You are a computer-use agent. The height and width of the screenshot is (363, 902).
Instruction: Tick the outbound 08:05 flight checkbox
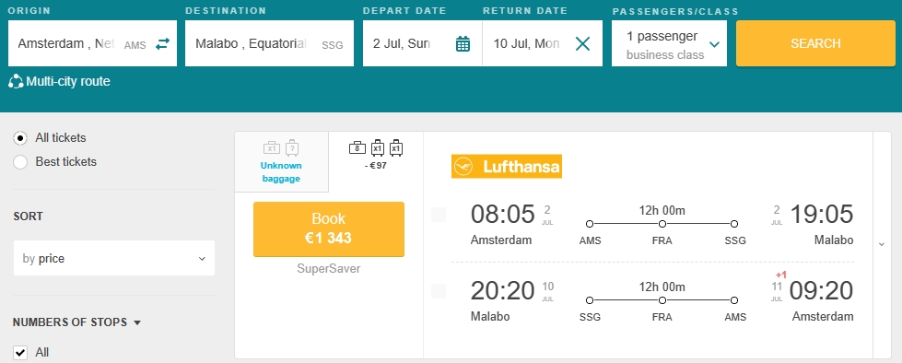click(x=439, y=215)
